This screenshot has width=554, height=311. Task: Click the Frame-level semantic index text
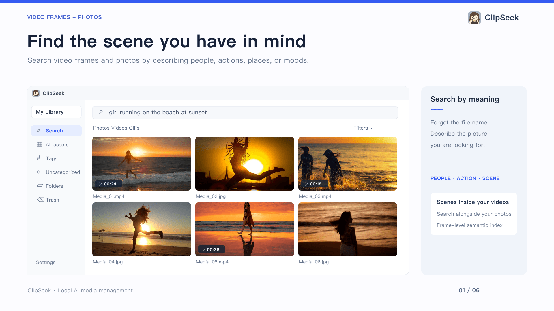470,225
